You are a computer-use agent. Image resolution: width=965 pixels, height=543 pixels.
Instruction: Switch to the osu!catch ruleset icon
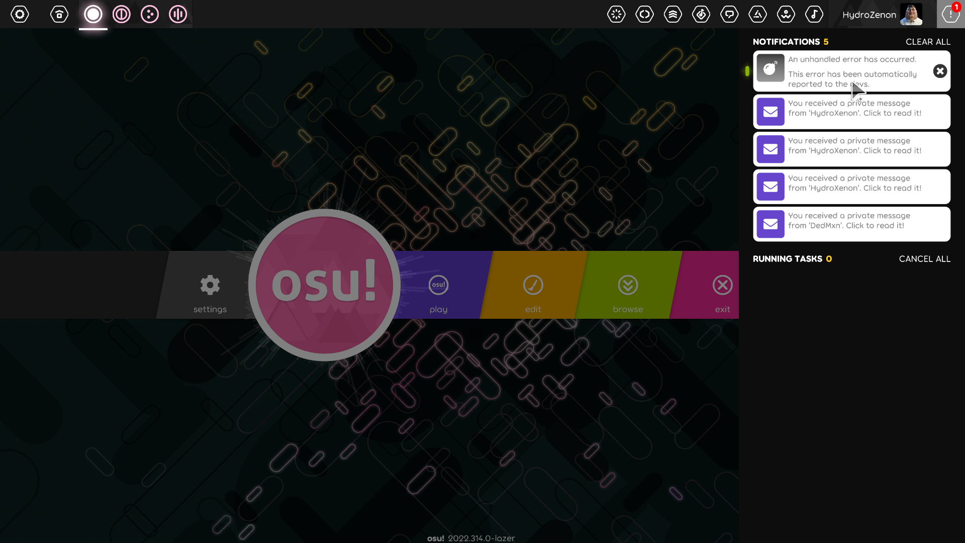click(149, 14)
